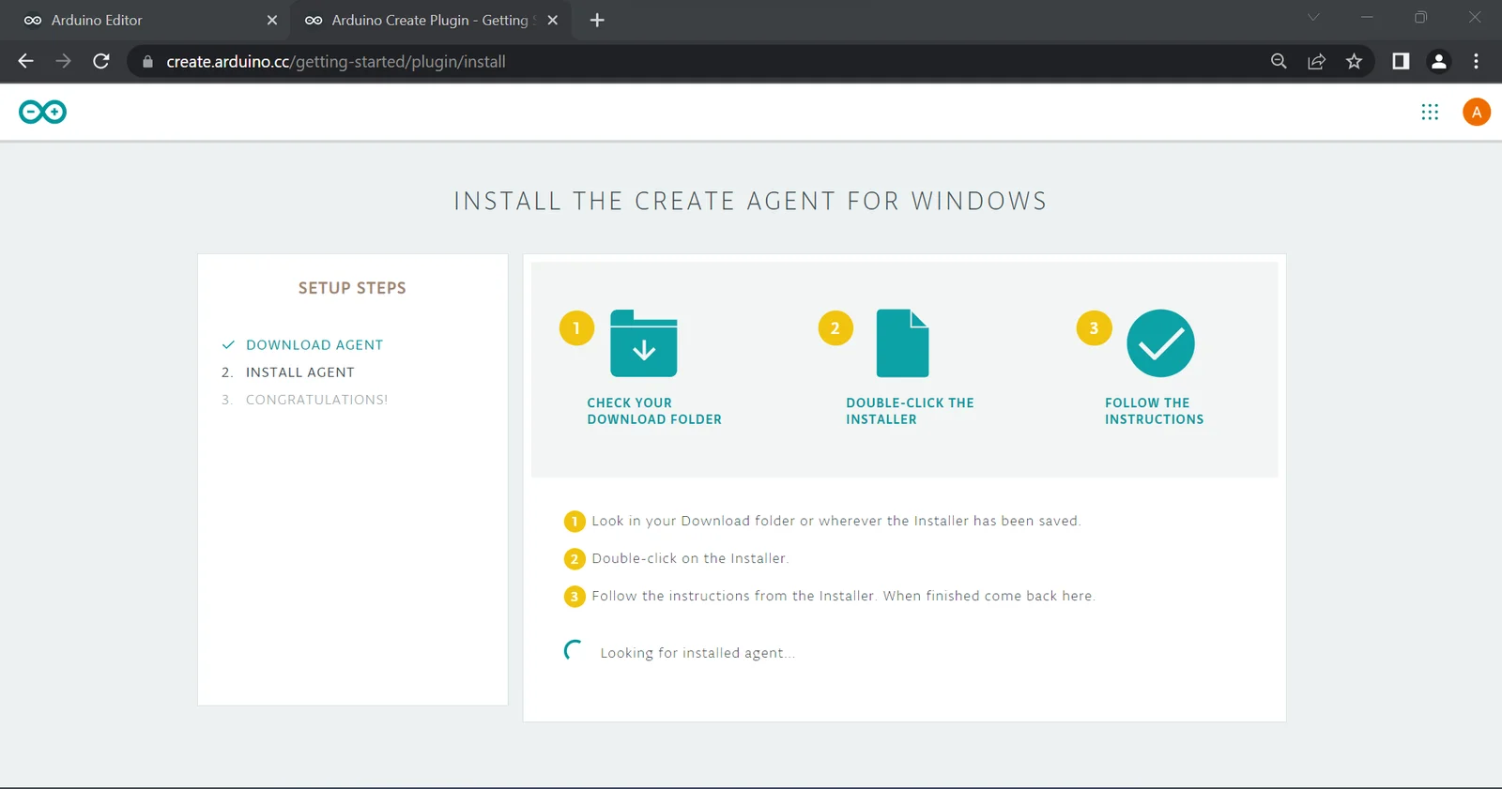Click the teal checkmark circle icon
Viewport: 1502px width, 789px height.
pos(1160,343)
